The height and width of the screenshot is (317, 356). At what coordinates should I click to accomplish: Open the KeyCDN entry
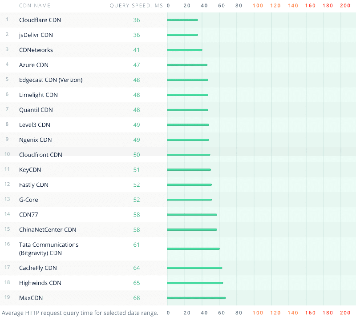click(30, 170)
